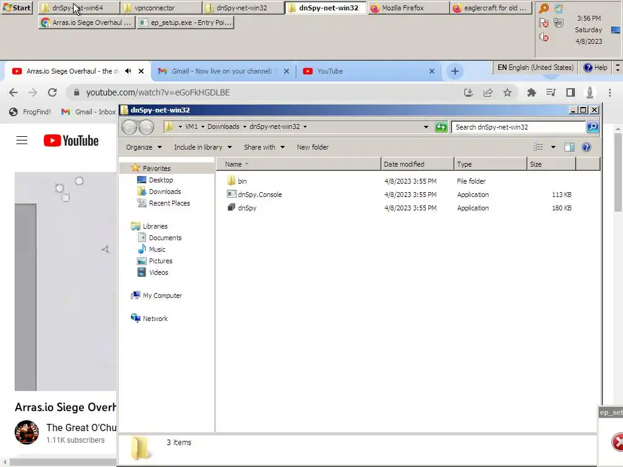Bookmark this page with the star icon
623x467 pixels.
click(507, 92)
